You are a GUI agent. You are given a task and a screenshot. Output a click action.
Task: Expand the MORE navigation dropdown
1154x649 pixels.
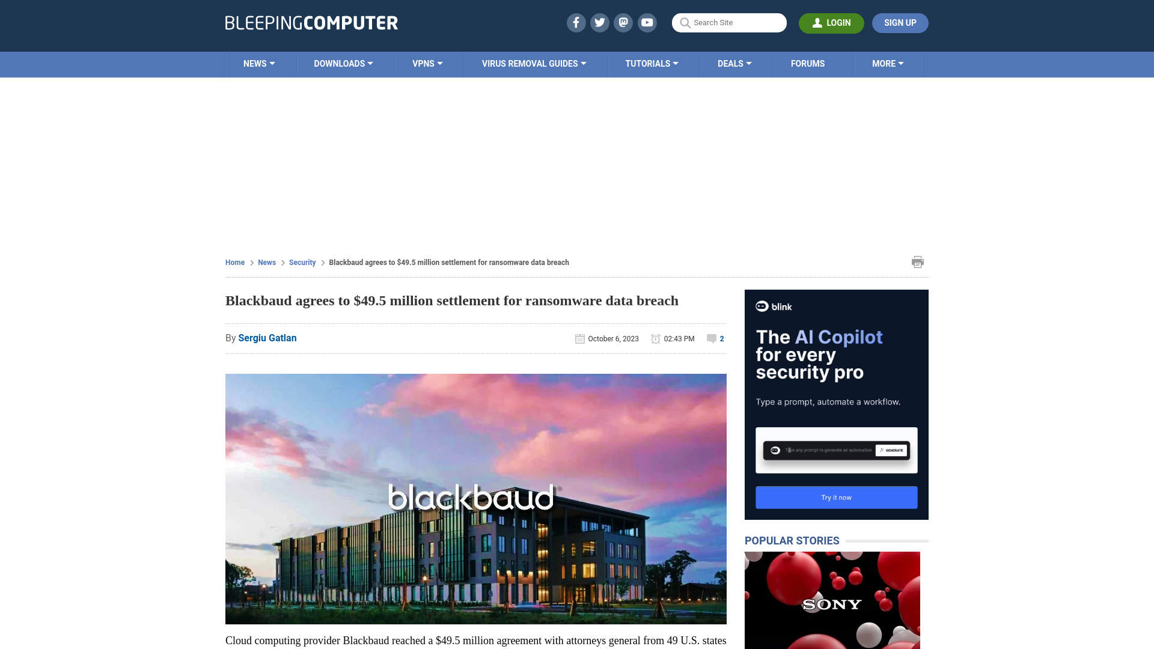click(888, 63)
